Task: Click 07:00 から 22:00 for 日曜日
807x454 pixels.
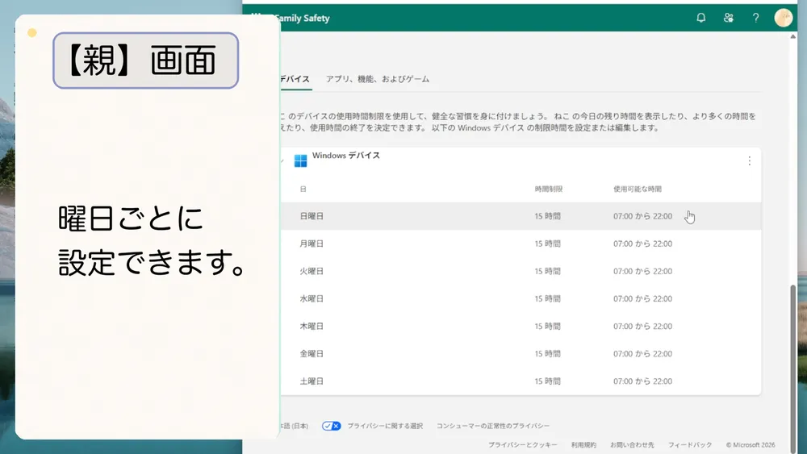Action: (642, 216)
